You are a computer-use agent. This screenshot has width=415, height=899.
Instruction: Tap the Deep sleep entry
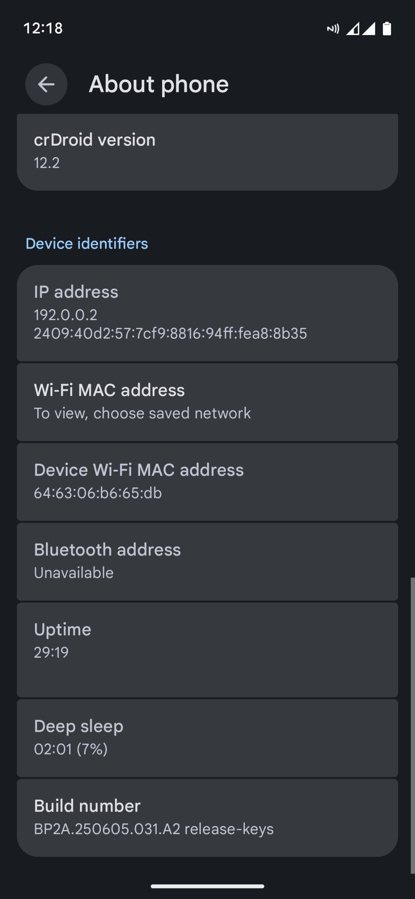[207, 737]
